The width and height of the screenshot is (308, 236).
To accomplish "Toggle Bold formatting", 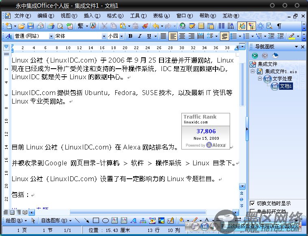I will pyautogui.click(x=130, y=36).
